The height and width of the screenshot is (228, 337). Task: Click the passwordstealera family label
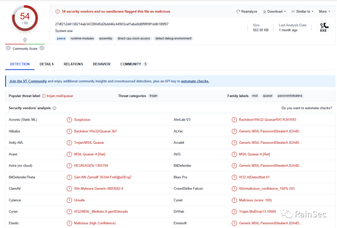pyautogui.click(x=290, y=96)
